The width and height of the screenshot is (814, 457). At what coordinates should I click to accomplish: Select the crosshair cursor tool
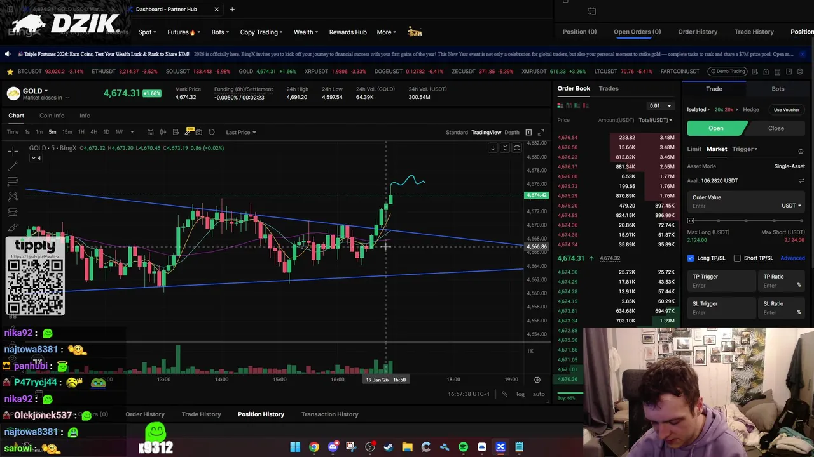[13, 151]
